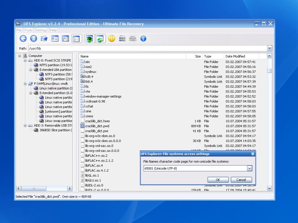The image size is (298, 223).
Task: Select the NTFS partition (219 disk icon
Action: [41, 79]
